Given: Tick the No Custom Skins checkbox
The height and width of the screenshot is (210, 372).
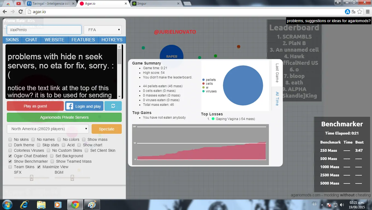Looking at the screenshot, I should tap(48, 150).
